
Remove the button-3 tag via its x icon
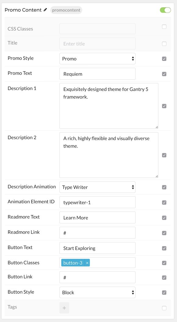coord(87,263)
